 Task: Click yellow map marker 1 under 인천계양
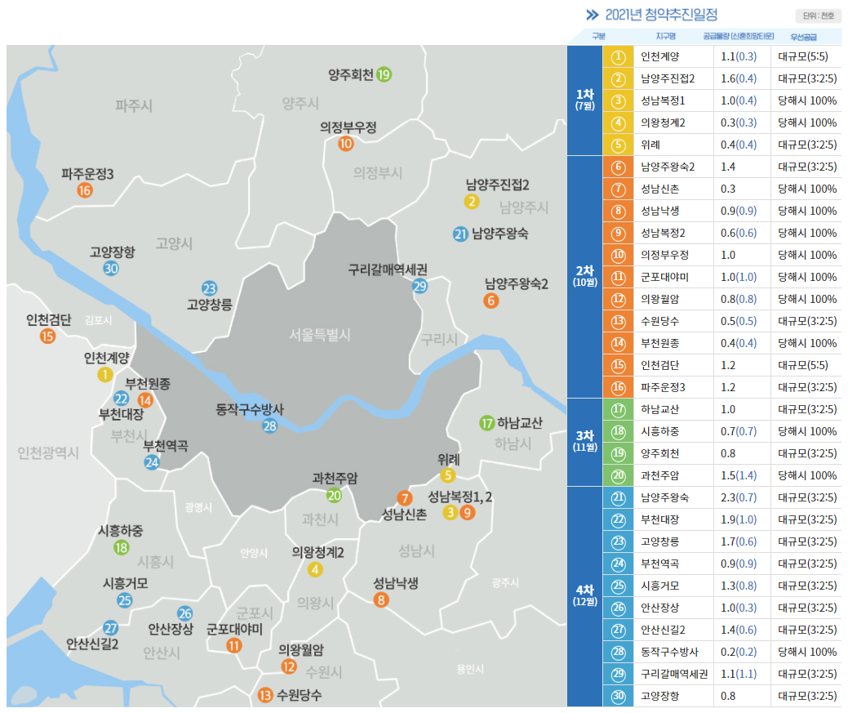(x=105, y=375)
